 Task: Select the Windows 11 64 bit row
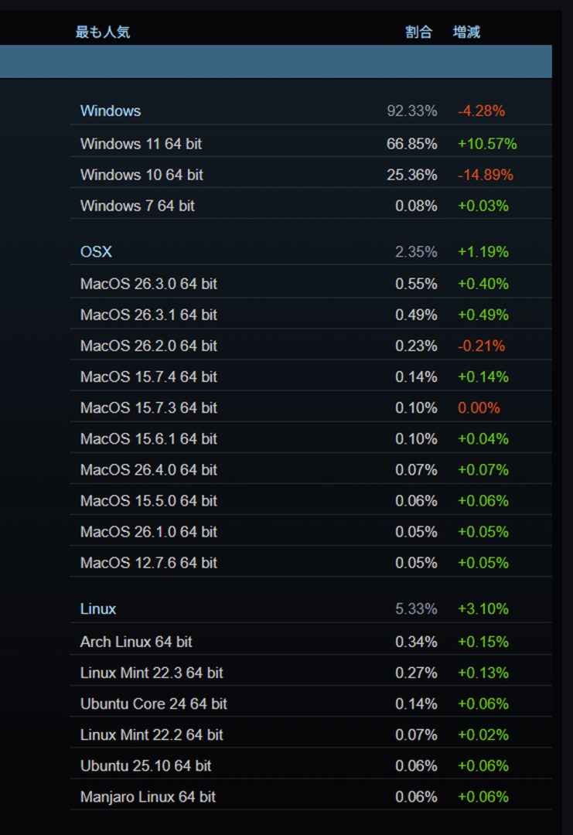coord(141,144)
